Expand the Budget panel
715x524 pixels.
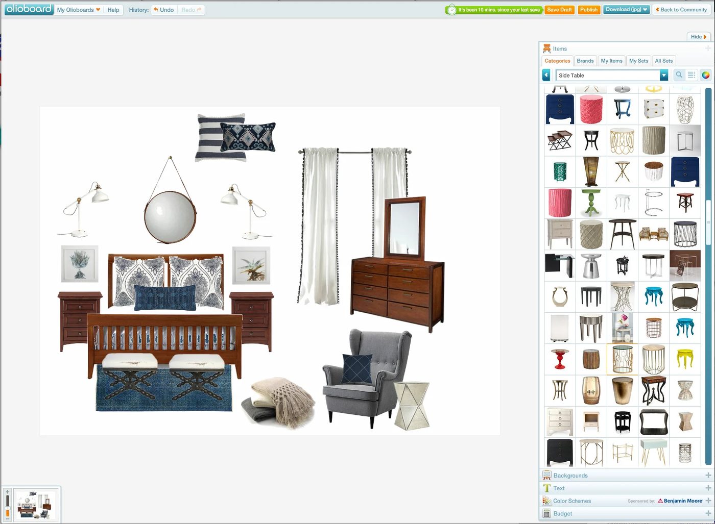(x=626, y=514)
